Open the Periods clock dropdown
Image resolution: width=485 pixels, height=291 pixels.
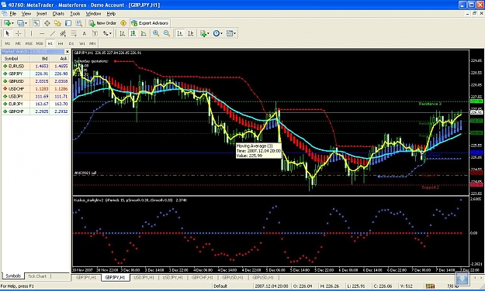pos(218,33)
